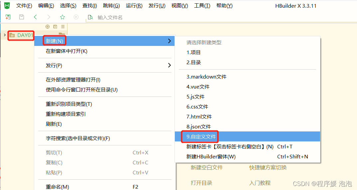Viewport: 357px width, 190px height.
Task: Choose 刷新(E) in the context menu
Action: point(104,124)
